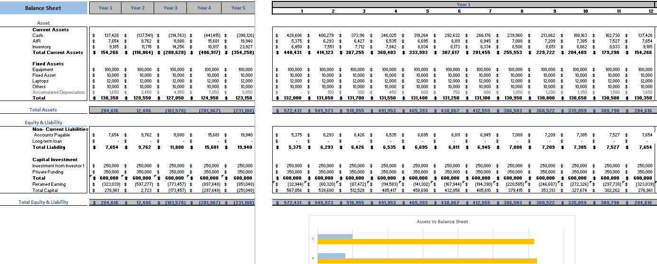Click the Year 3 column header
This screenshot has height=264, width=657.
point(170,8)
